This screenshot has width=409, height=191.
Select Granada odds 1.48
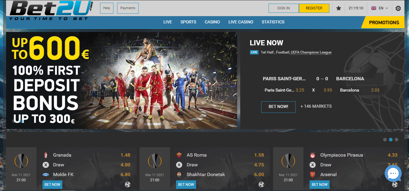point(125,155)
